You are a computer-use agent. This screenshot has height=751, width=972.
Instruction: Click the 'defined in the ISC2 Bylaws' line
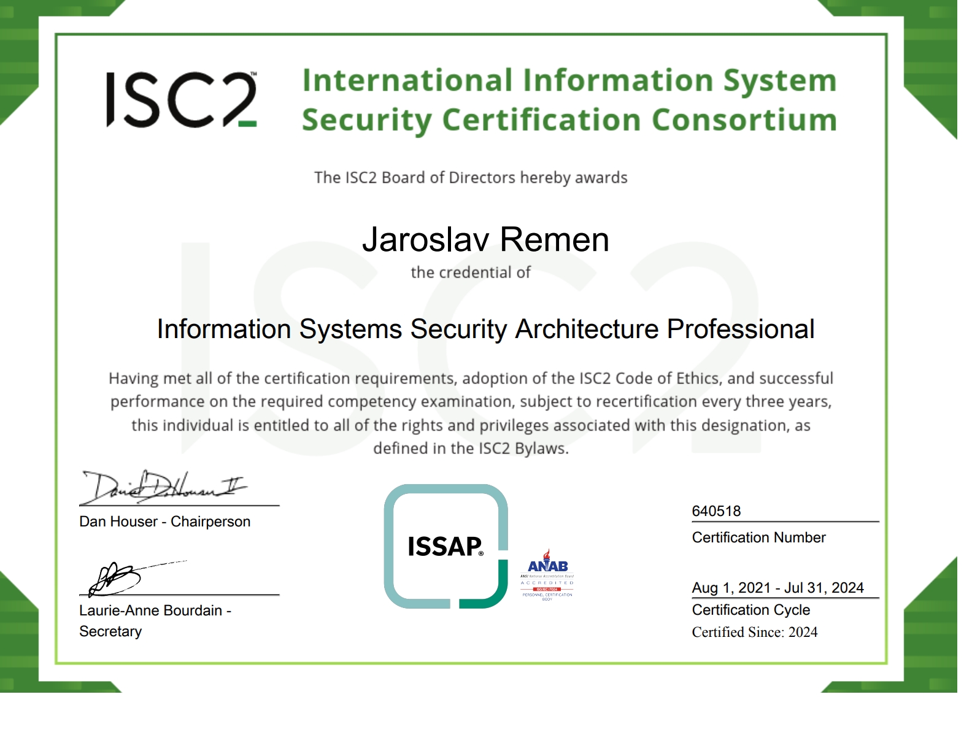click(x=471, y=449)
